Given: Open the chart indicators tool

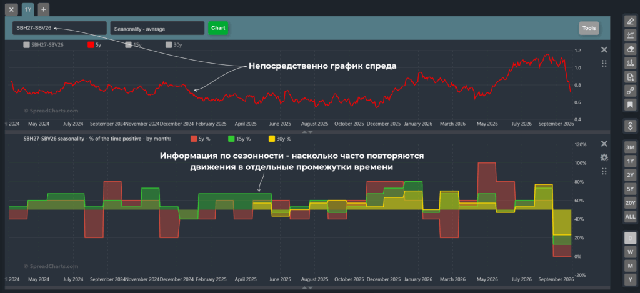Looking at the screenshot, I should 630,36.
